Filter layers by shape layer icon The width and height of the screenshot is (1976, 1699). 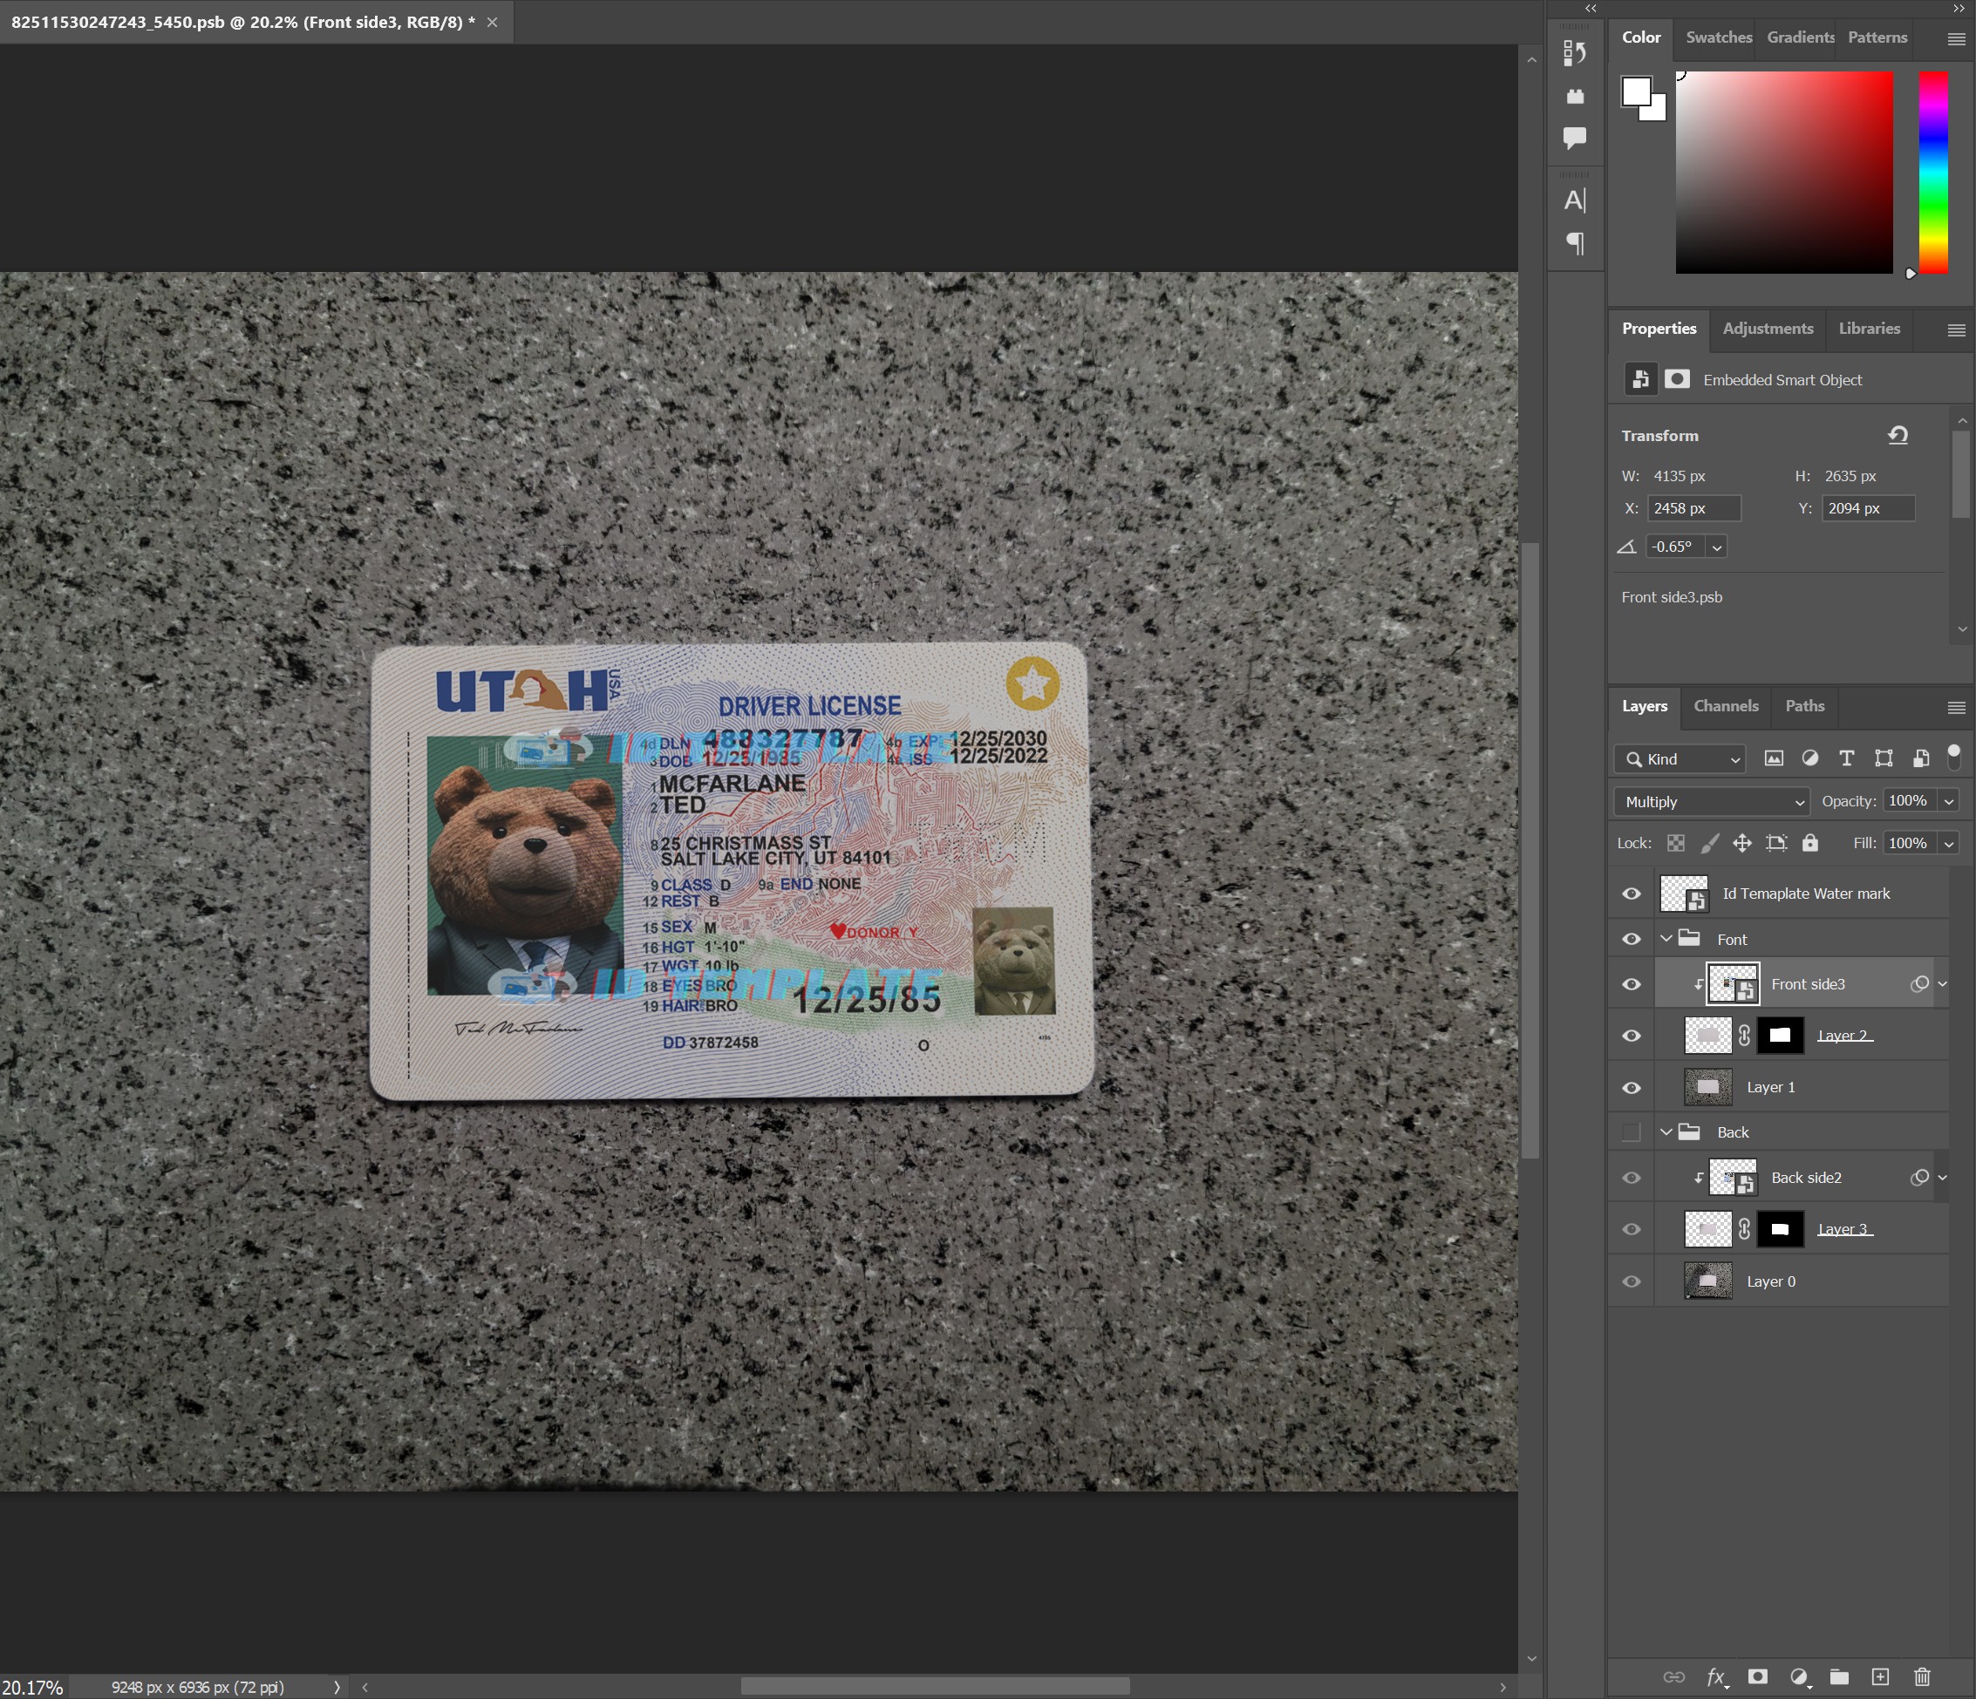(x=1884, y=759)
